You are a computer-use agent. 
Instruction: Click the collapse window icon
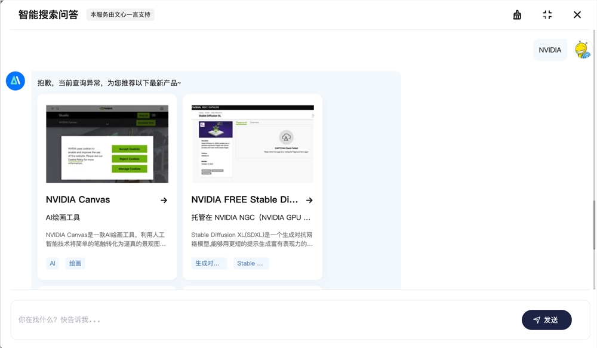pos(547,15)
